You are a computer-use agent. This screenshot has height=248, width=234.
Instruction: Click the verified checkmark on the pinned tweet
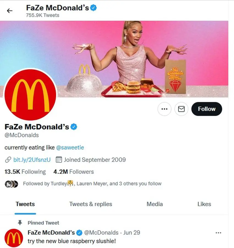click(79, 233)
